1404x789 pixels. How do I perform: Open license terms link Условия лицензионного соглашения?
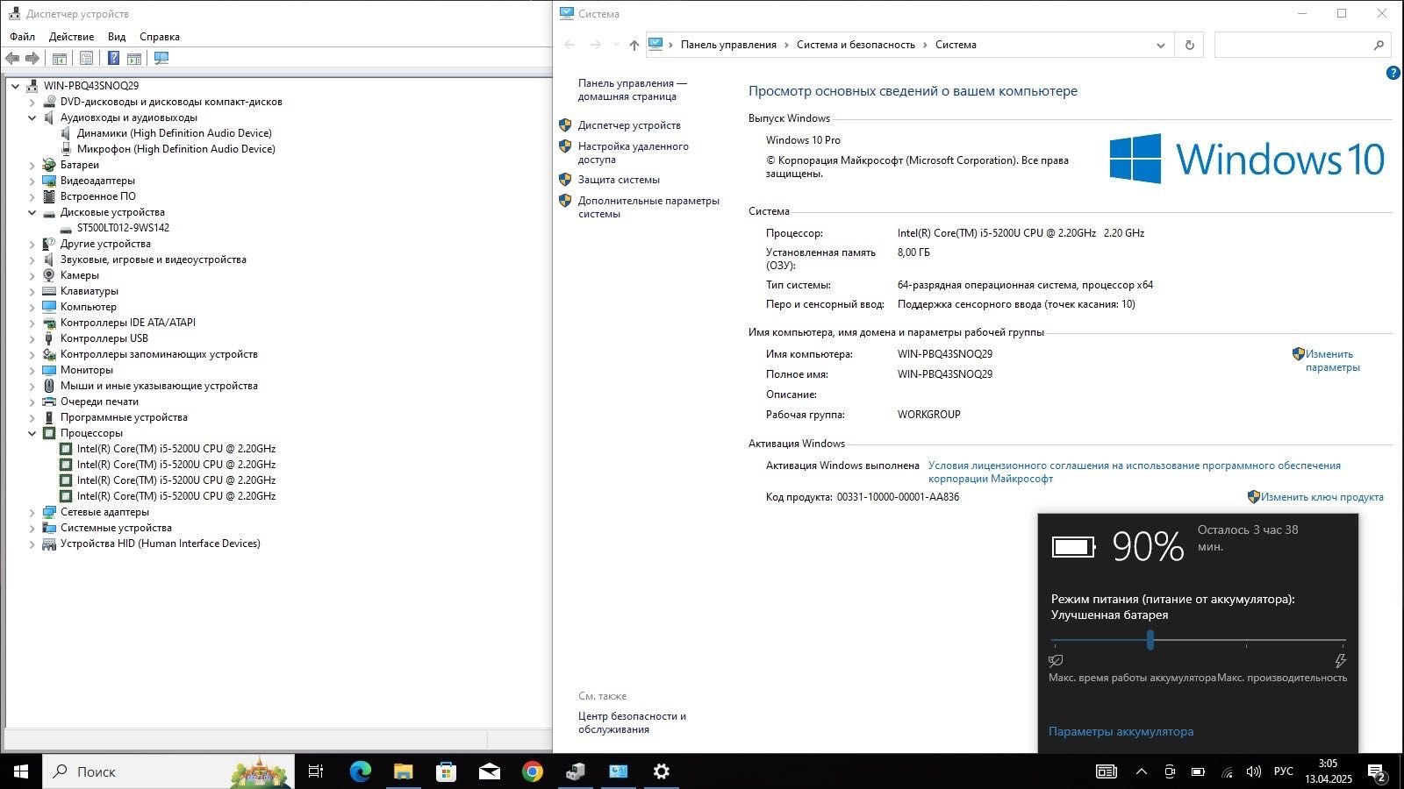click(x=1135, y=472)
